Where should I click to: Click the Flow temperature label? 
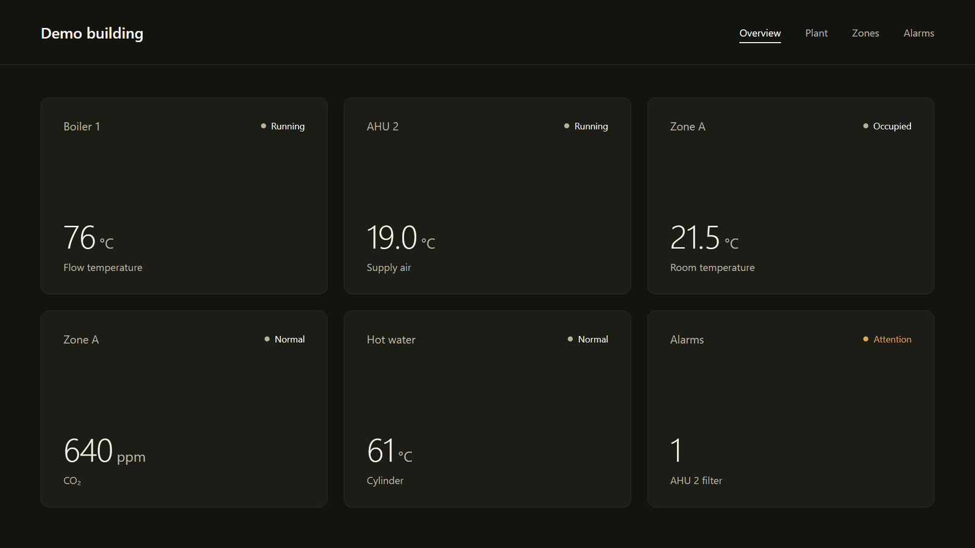point(103,267)
